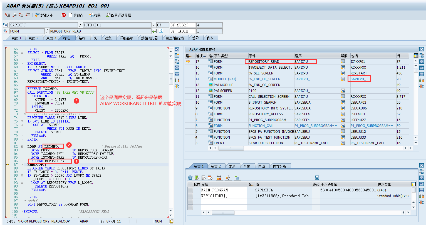This screenshot has width=426, height=225.
Task: Click the step-over debugger icon
Action: (x=14, y=15)
